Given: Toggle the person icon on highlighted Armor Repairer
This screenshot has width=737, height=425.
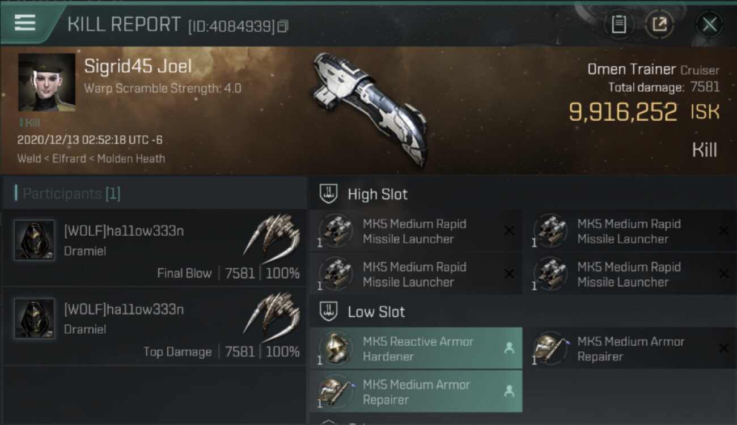Looking at the screenshot, I should (509, 391).
